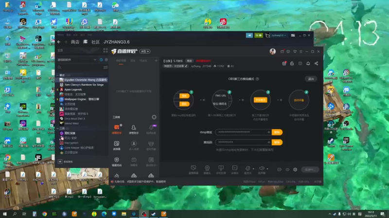The width and height of the screenshot is (389, 218).
Task: Reveal the rtmp地址 with its eye icon
Action: 269,132
